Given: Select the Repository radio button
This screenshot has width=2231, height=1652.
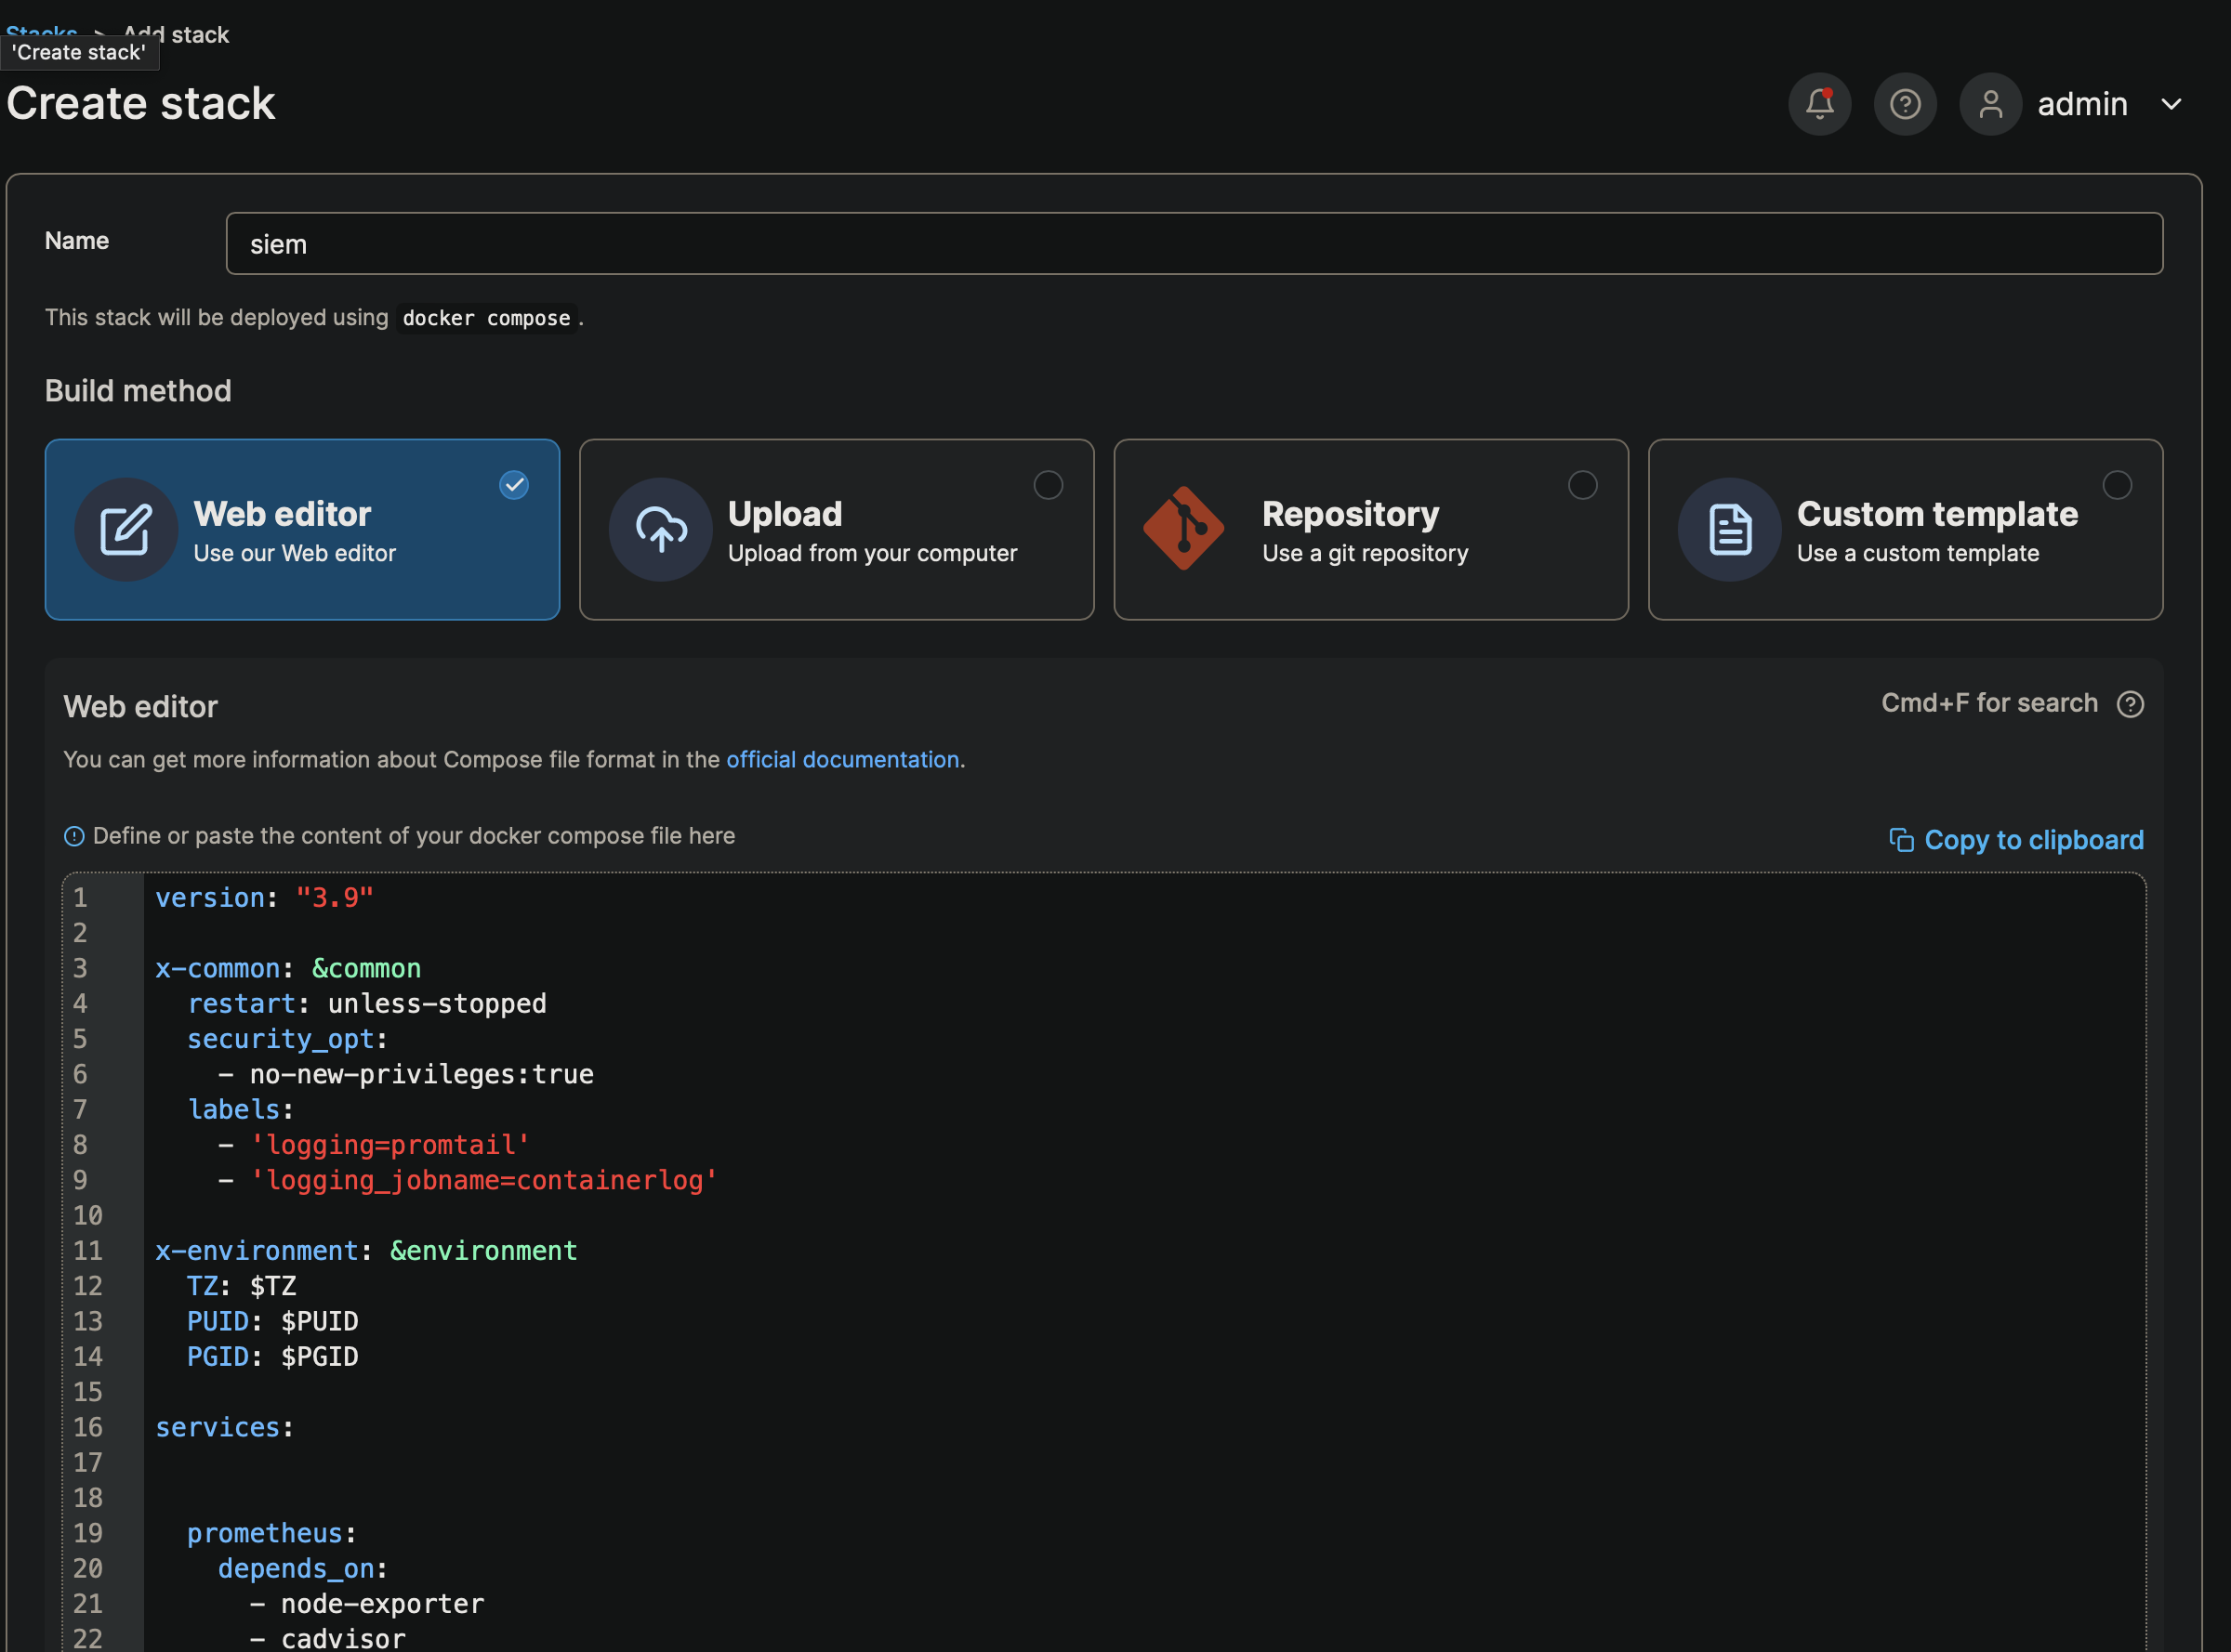Looking at the screenshot, I should pyautogui.click(x=1582, y=485).
